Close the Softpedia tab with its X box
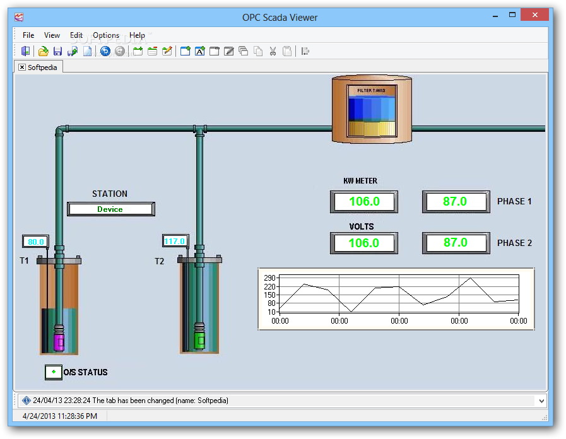The image size is (566, 439). tap(22, 67)
